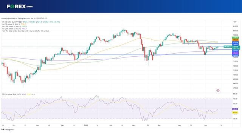
Task: Select the UK 100 CFD symbol legend
Action: tap(31, 22)
